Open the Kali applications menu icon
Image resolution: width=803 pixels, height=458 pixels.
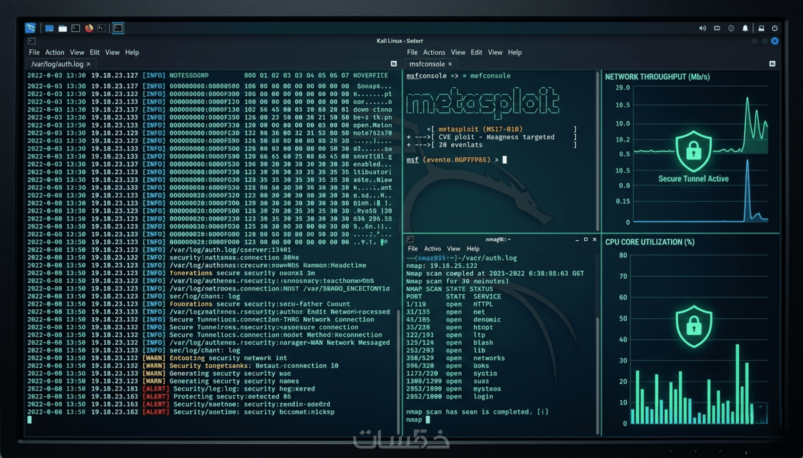point(30,28)
